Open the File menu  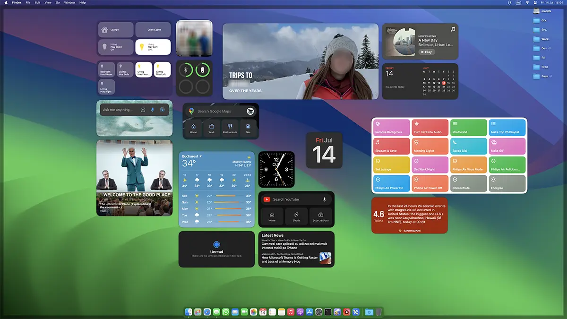28,3
